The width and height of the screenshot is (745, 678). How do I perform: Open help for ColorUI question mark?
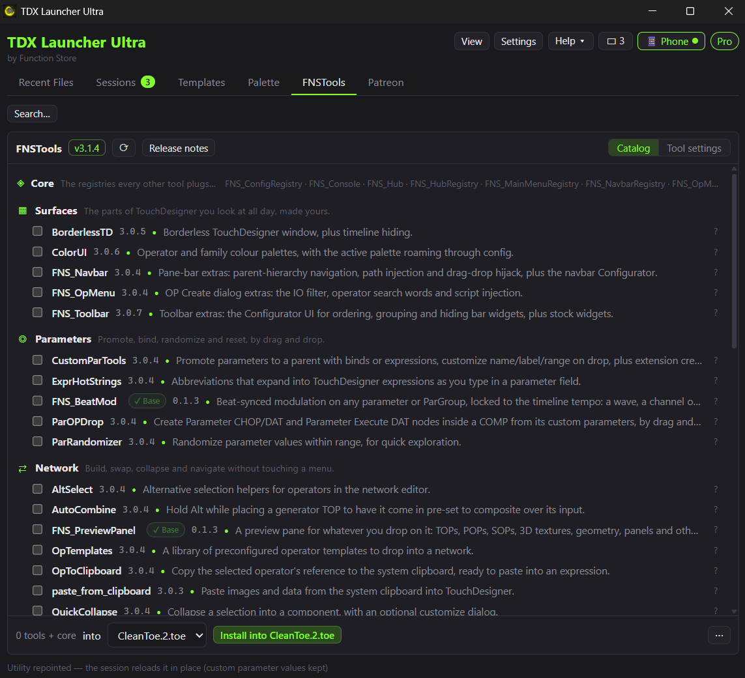pos(716,252)
